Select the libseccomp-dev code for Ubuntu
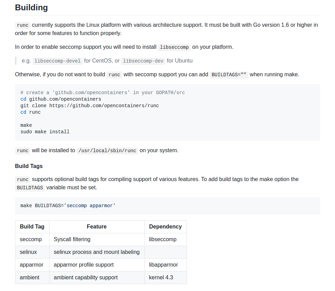Image resolution: width=335 pixels, height=291 pixels. coord(143,61)
